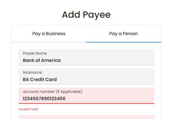Click the gray divider under Pay a Business

click(49, 42)
